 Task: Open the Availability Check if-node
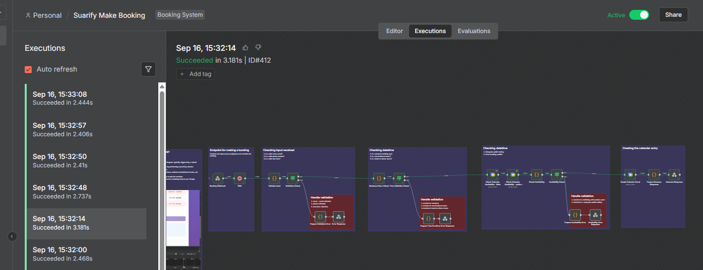click(557, 174)
